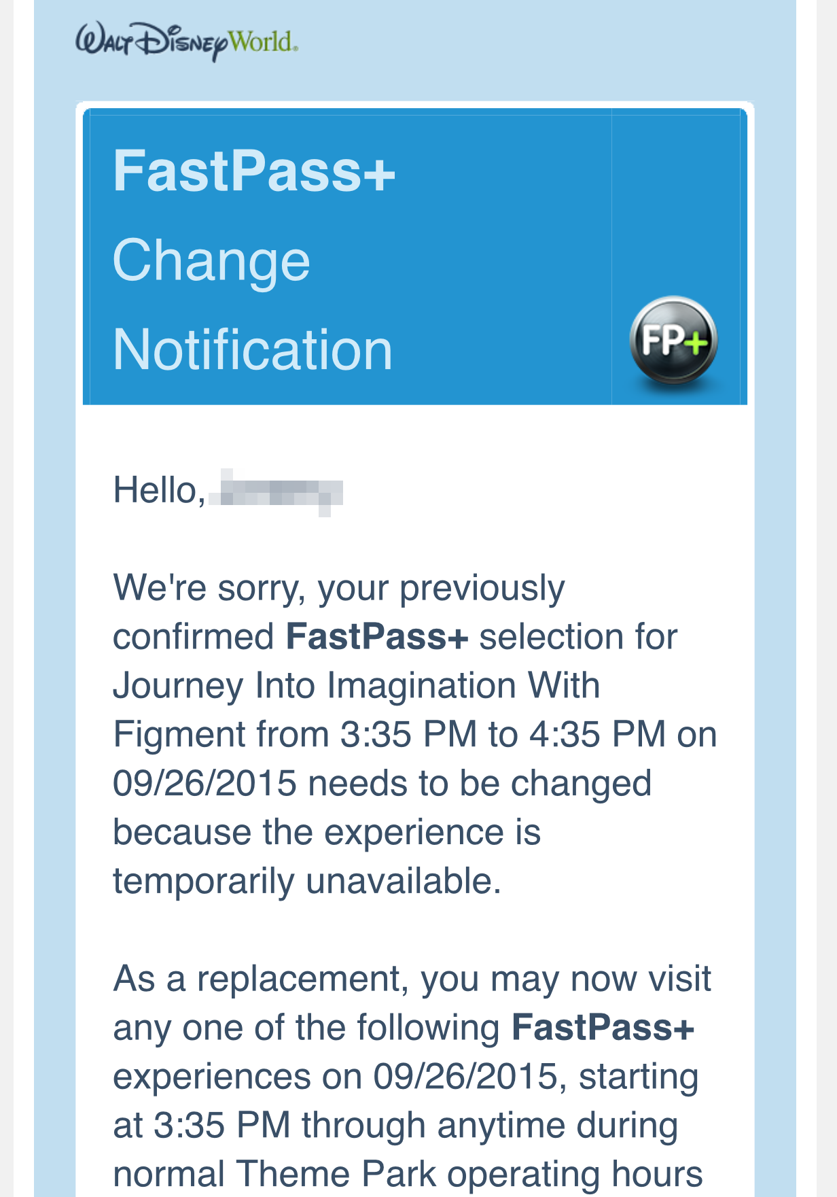Click normal Theme Park operating hours text
This screenshot has width=837, height=1197.
pos(408,1174)
